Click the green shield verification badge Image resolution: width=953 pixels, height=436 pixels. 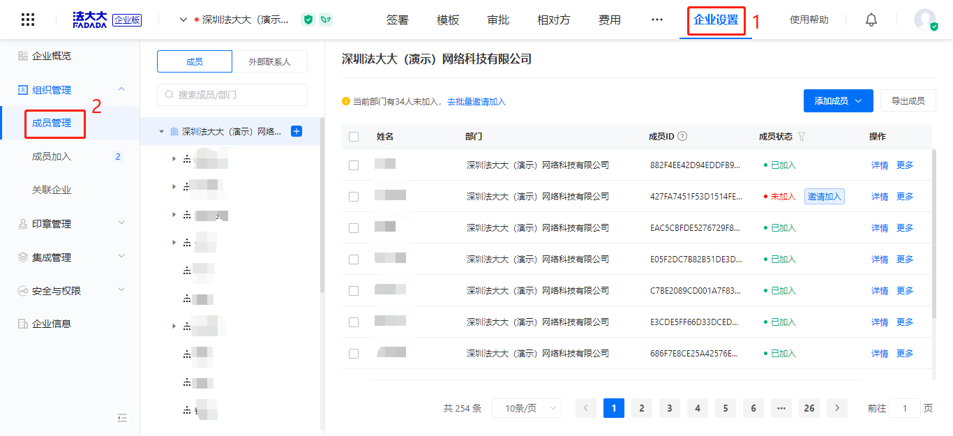(x=308, y=20)
